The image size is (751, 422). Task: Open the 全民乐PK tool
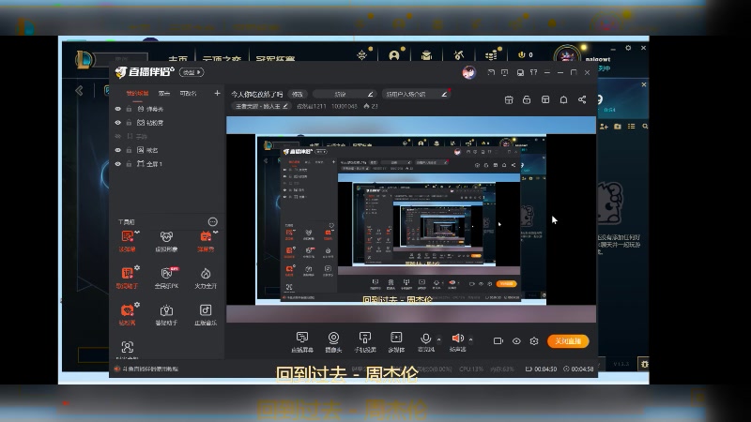tap(166, 278)
